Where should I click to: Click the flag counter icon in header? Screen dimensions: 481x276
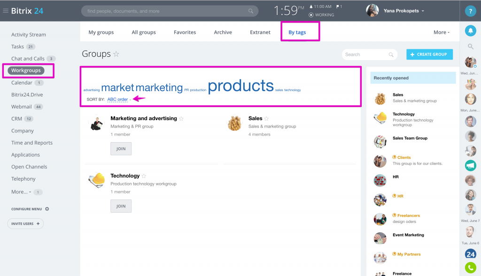coord(338,7)
